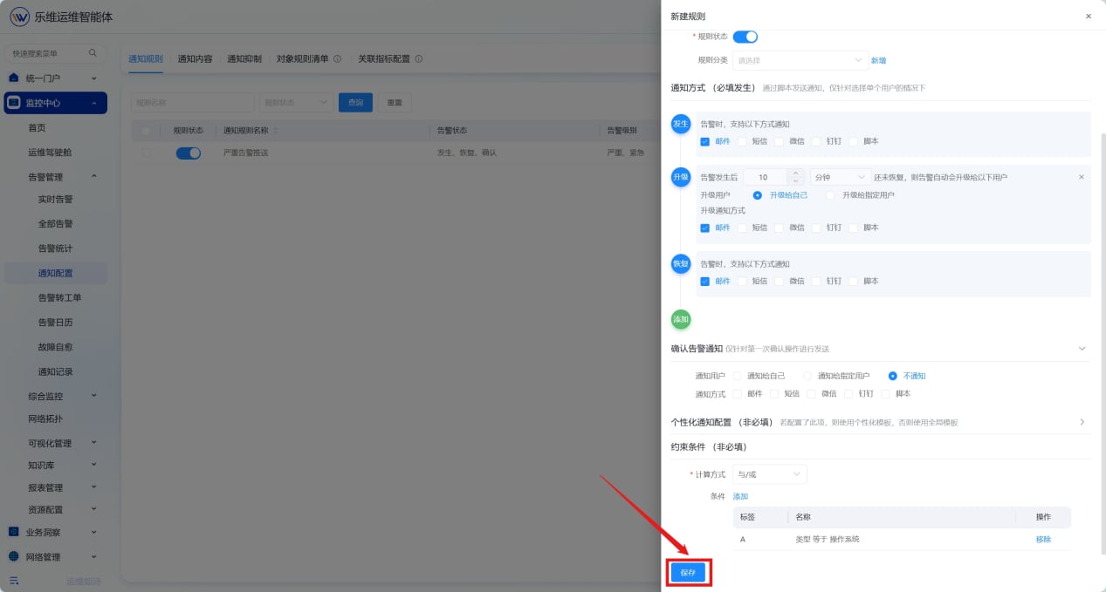Select the 不通知 radio option
1106x592 pixels.
892,376
